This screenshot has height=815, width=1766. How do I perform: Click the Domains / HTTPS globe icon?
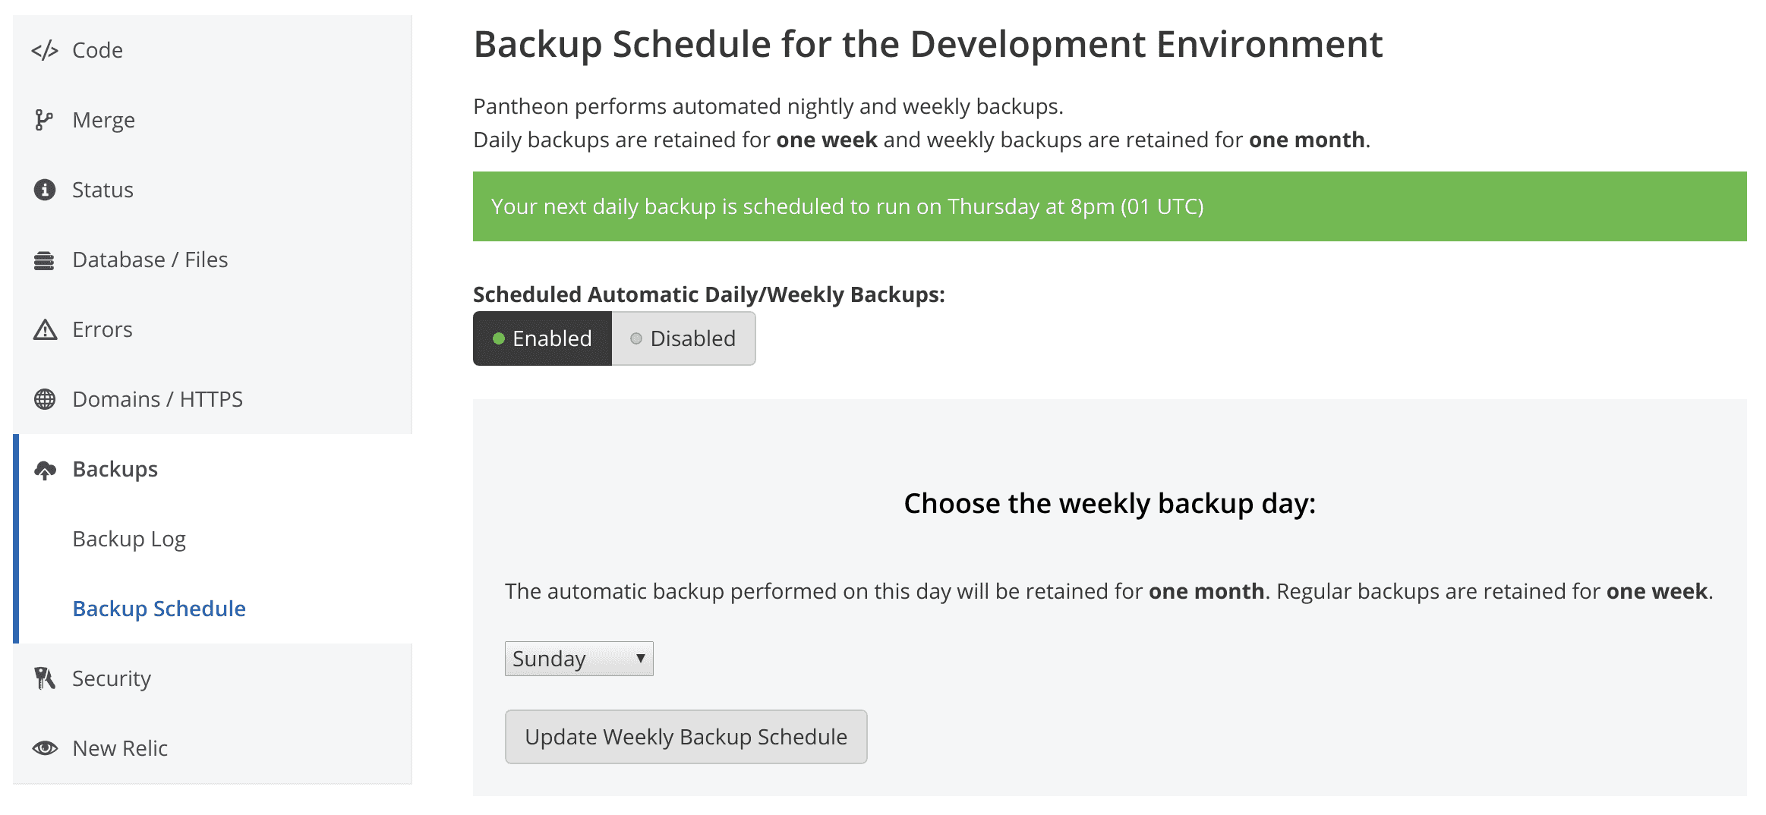(45, 399)
